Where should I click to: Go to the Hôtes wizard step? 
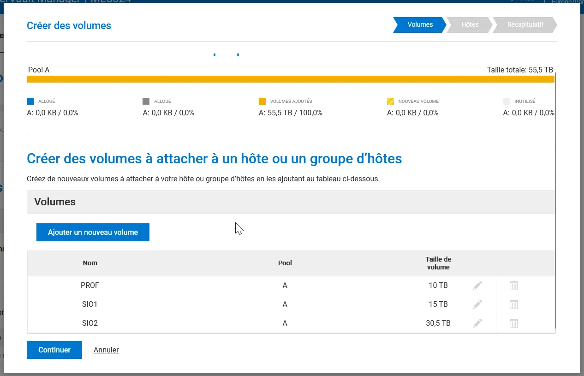click(470, 25)
